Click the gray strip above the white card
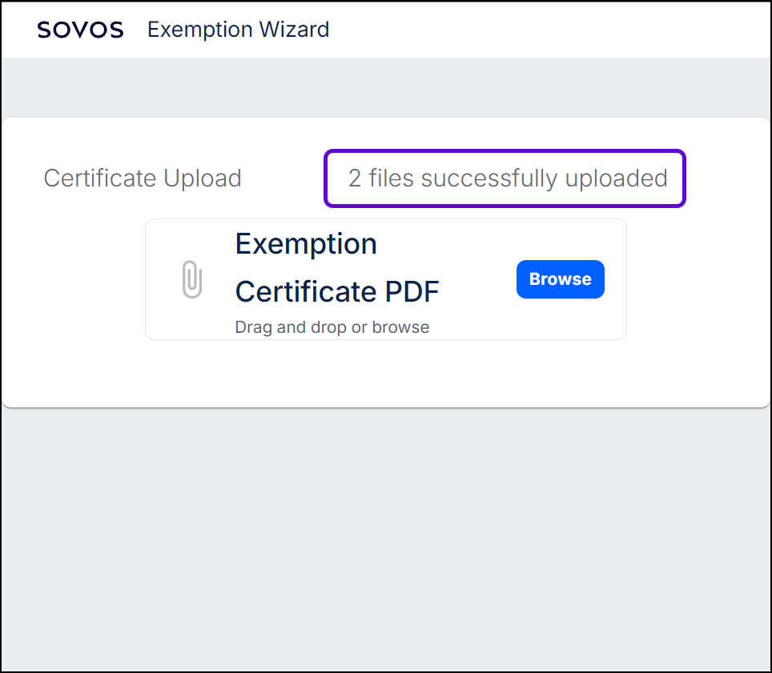 tap(384, 88)
